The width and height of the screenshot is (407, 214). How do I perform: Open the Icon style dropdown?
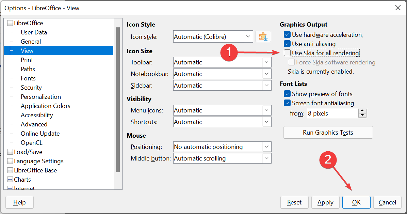coord(248,36)
